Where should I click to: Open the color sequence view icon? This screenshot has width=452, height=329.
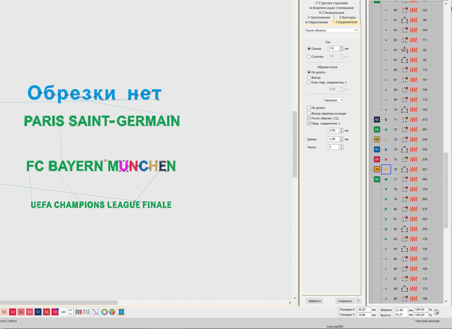pos(79,312)
